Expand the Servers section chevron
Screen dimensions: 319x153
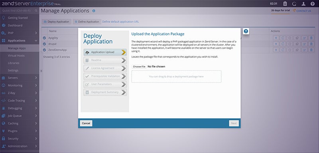(36, 78)
